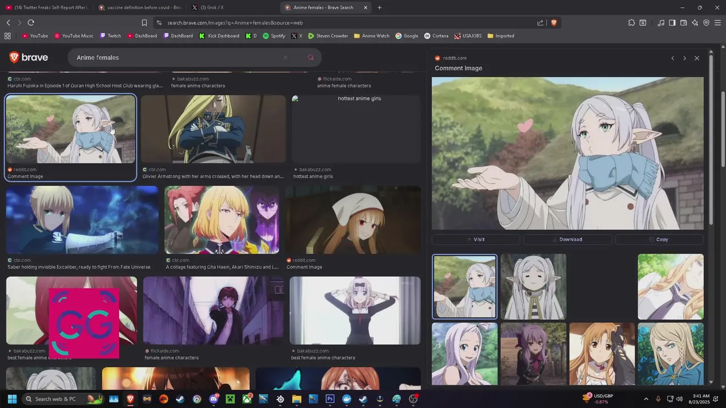Switch to the Twitter Freaks Self-Report tab

pos(47,7)
